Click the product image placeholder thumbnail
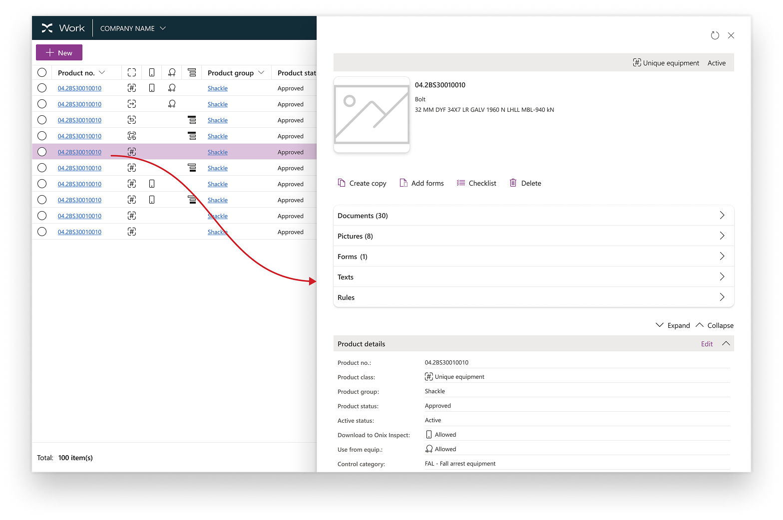This screenshot has width=783, height=520. pyautogui.click(x=372, y=115)
